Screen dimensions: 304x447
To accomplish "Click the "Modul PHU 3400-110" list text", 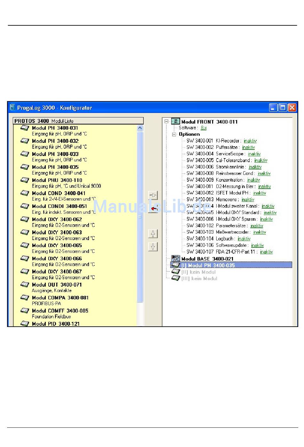I will tap(57, 180).
